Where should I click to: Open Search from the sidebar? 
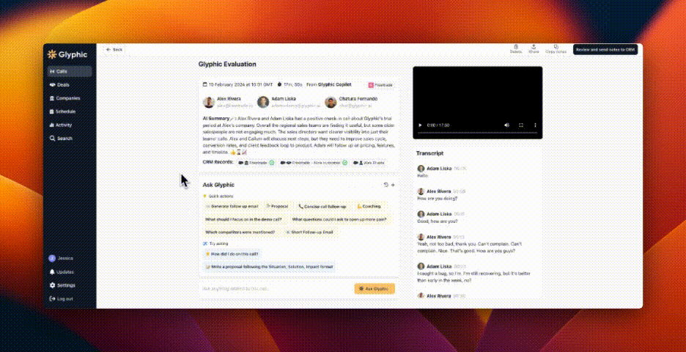[x=70, y=139]
